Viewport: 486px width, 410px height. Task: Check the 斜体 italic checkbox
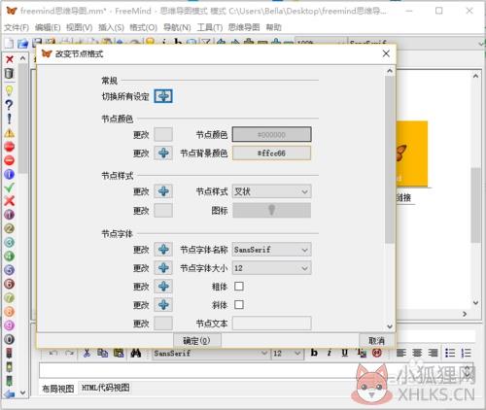tap(239, 305)
